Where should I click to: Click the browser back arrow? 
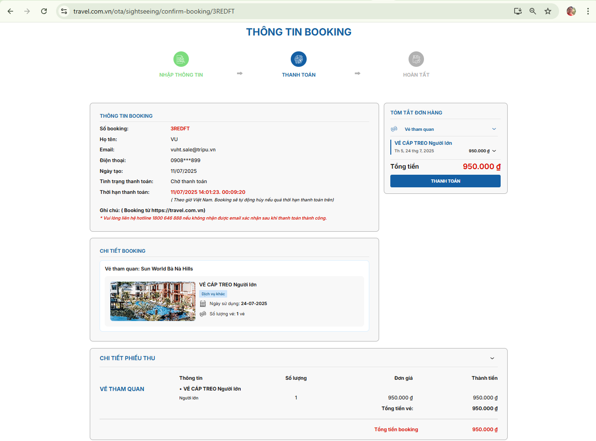pos(10,11)
